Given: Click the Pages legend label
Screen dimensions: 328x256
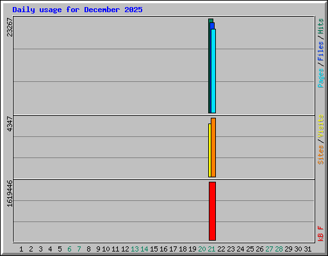Looking at the screenshot, I should [321, 78].
